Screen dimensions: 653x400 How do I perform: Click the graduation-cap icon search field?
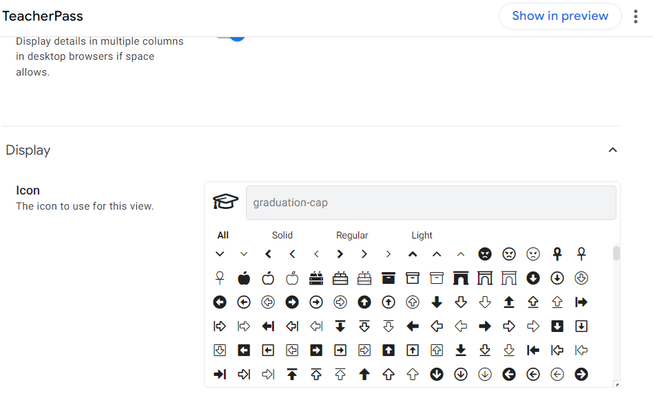coord(431,203)
